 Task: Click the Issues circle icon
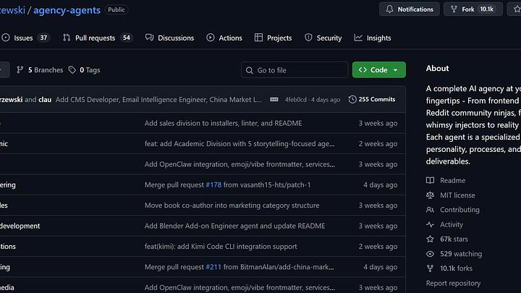click(6, 38)
